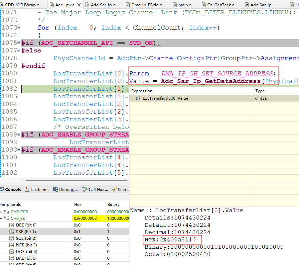Viewport: 299px width, 265px height.
Task: Click the Search tab flashlight icon
Action: tap(114, 189)
